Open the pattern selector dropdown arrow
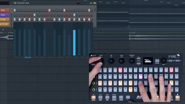This screenshot has width=185, height=104. pos(8,3)
